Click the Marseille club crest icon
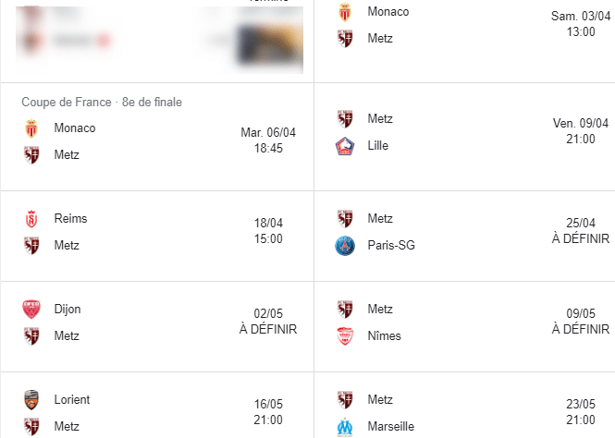The width and height of the screenshot is (615, 438). [345, 427]
